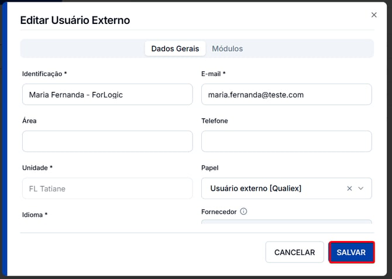Clear the selected Papel value
392x279 pixels.
[x=349, y=188]
